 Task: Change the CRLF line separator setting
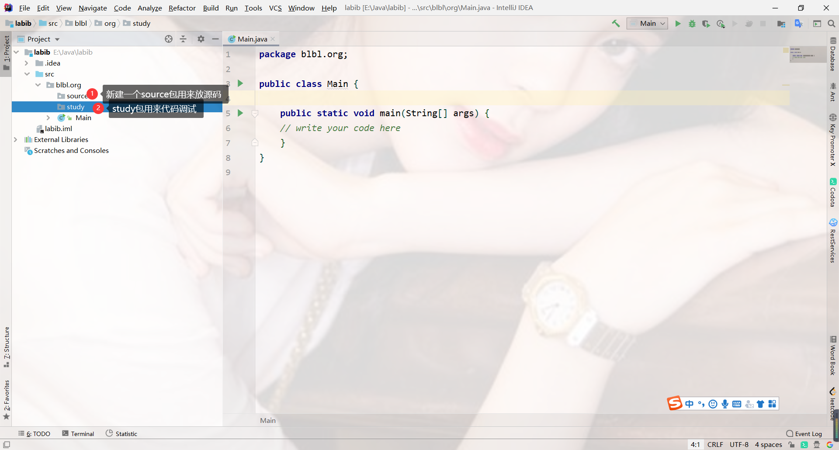715,445
